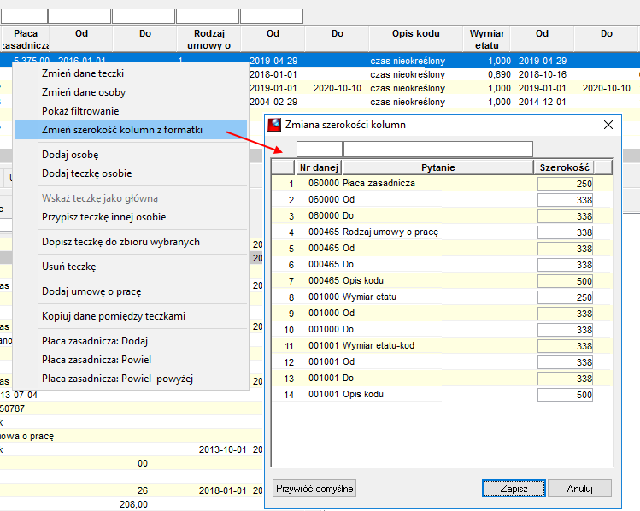Click the narrow filter field above Nr danej
Screen dimensions: 640x511
tap(320, 149)
